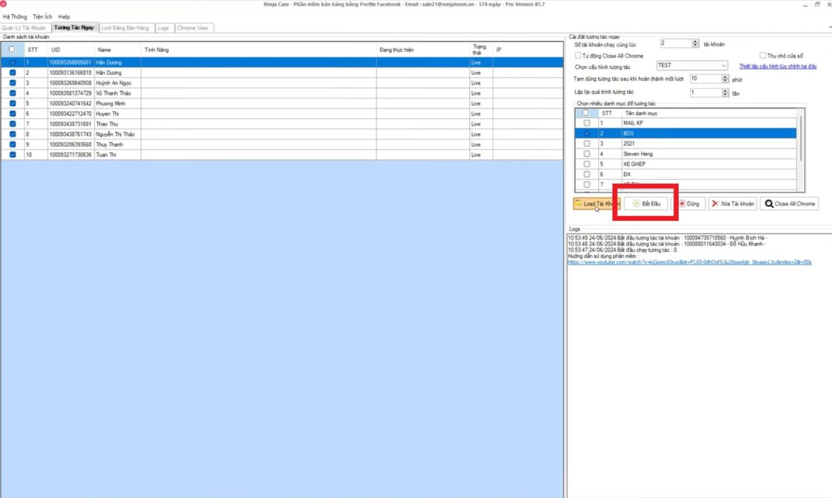Uncheck the checkbox for Huyen Thi
Image resolution: width=832 pixels, height=498 pixels.
pos(12,114)
